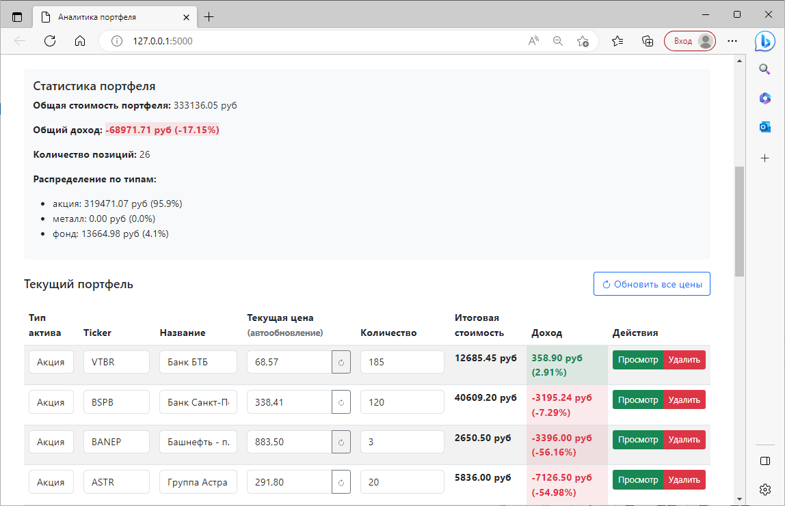Open the Collections panel
This screenshot has height=506, width=785.
coord(647,41)
